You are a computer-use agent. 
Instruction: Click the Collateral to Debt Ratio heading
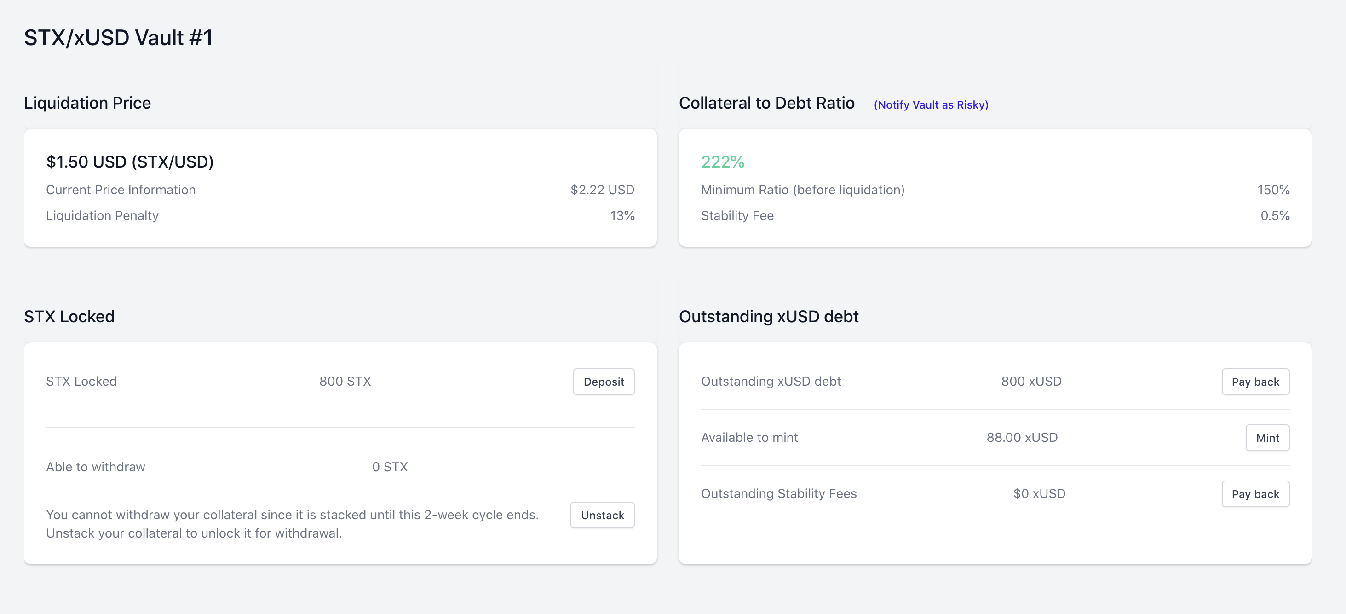[766, 103]
